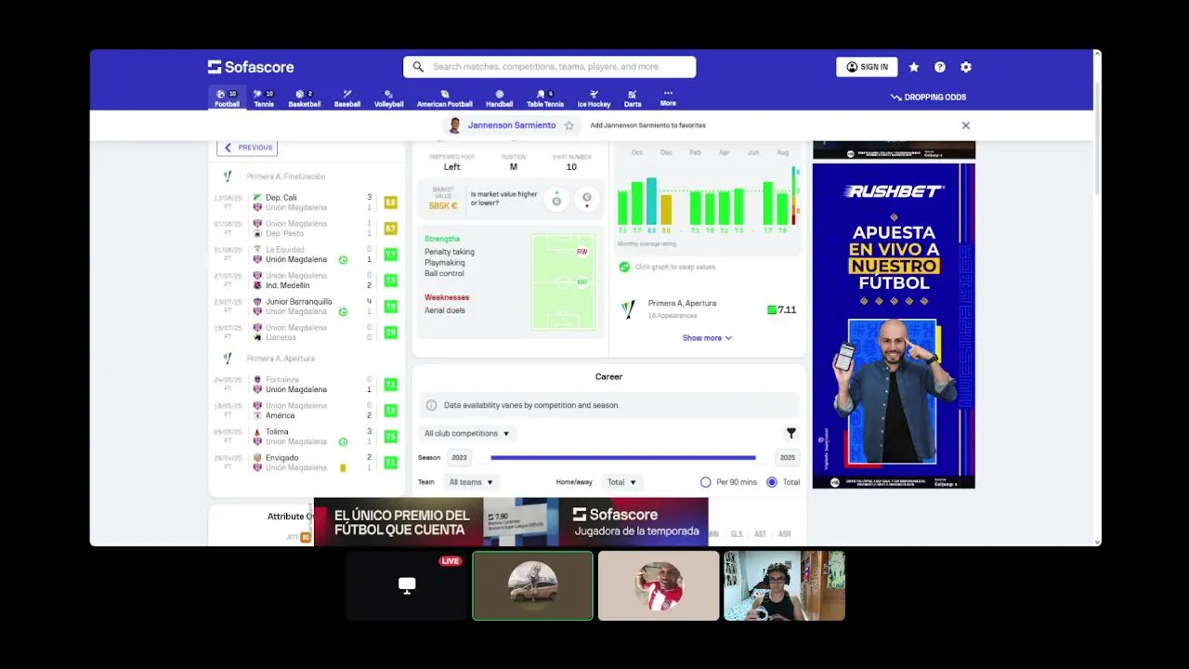The width and height of the screenshot is (1189, 669).
Task: Open the favorites star in header
Action: click(x=914, y=67)
